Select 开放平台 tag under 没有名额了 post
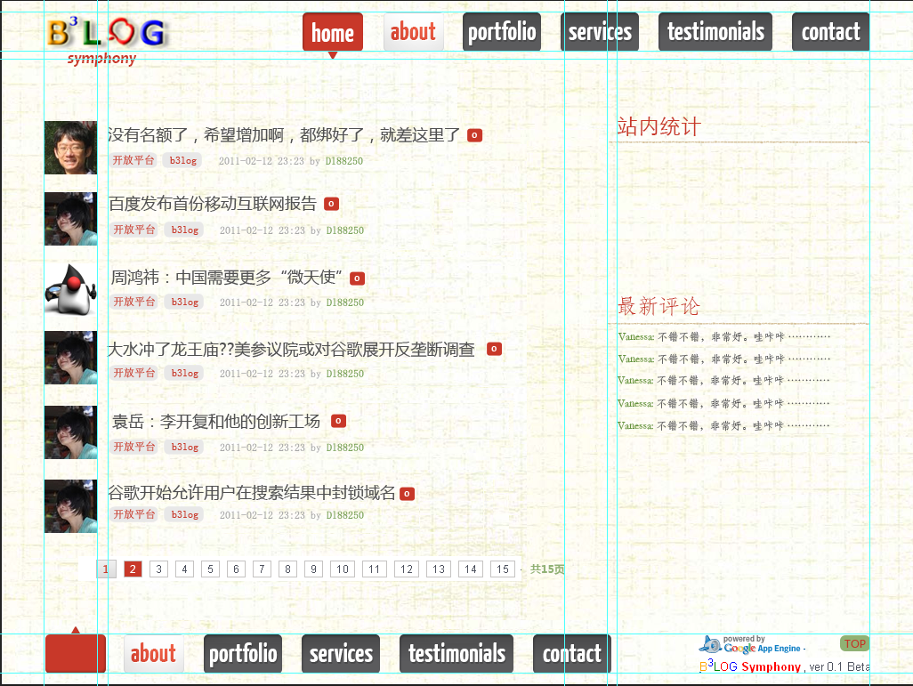This screenshot has width=913, height=686. click(133, 160)
